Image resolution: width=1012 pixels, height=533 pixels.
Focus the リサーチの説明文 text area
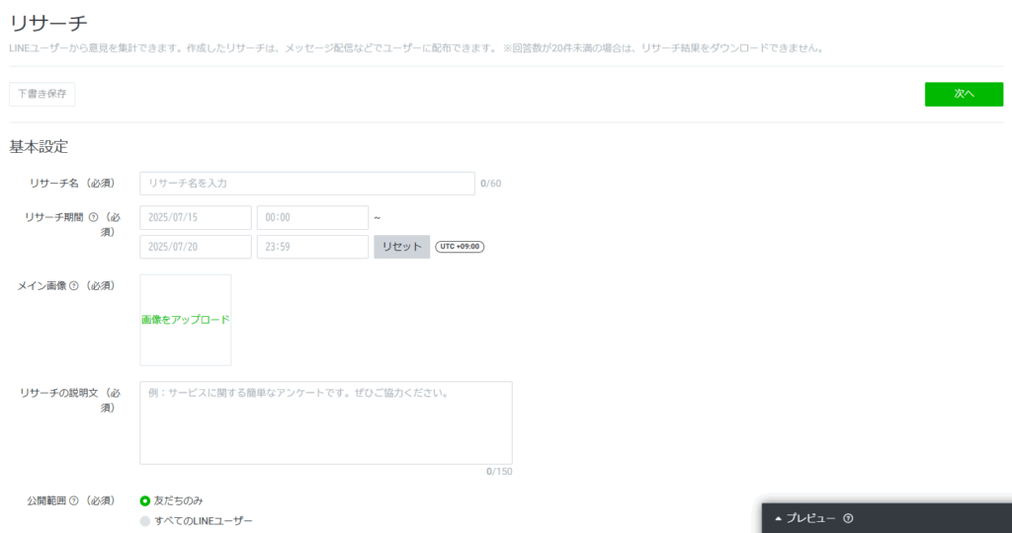[x=326, y=422]
